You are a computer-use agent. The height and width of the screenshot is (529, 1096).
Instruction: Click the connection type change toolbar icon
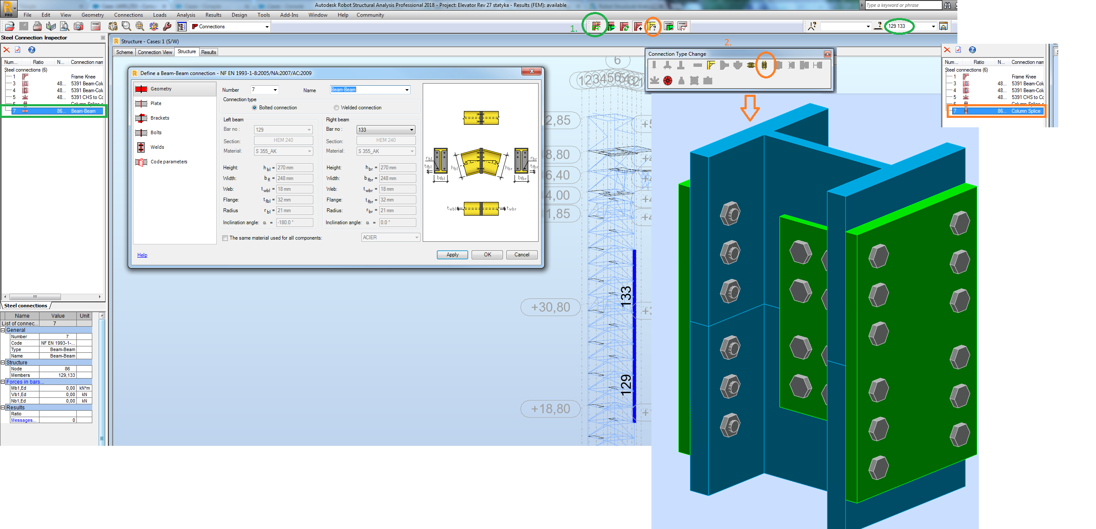click(652, 27)
